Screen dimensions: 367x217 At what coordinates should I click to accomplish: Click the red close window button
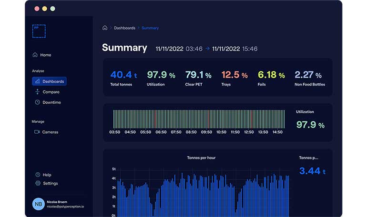point(37,9)
